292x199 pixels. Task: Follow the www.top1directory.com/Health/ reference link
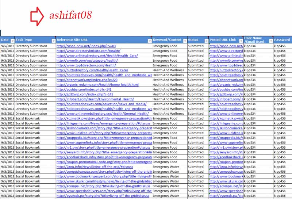(86, 65)
